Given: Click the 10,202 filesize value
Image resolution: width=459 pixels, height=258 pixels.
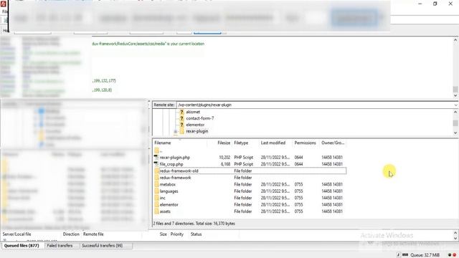Looking at the screenshot, I should 224,158.
